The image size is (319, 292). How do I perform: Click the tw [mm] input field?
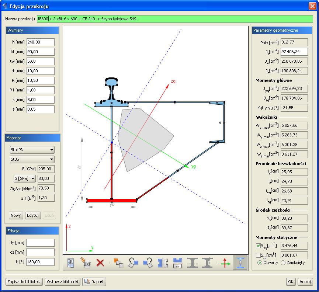pyautogui.click(x=41, y=61)
